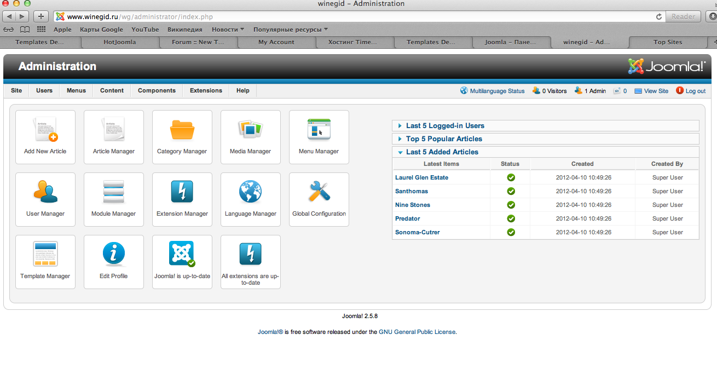Image resolution: width=717 pixels, height=392 pixels.
Task: Open the reading list glasses icon
Action: (9, 30)
